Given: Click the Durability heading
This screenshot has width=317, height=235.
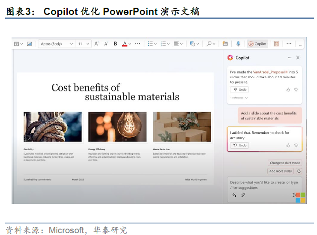Looking at the screenshot, I should point(29,149).
